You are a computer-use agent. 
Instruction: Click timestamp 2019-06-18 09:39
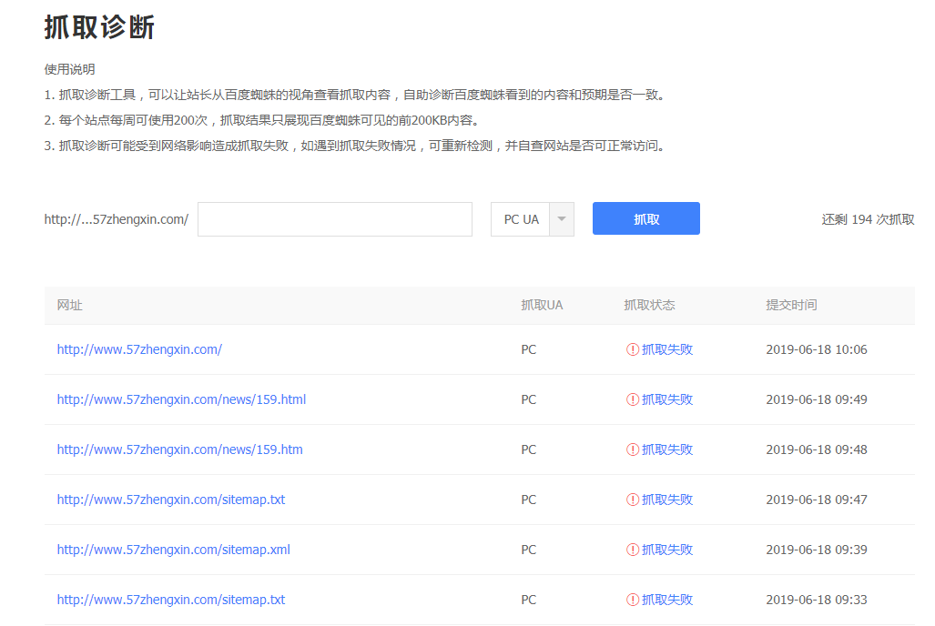coord(817,550)
